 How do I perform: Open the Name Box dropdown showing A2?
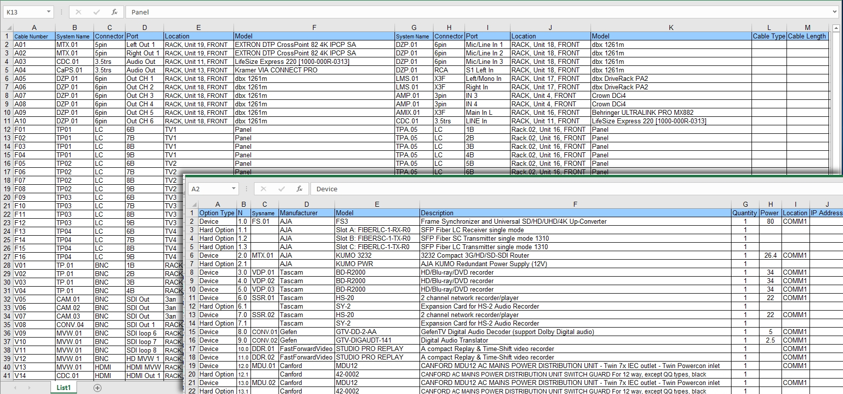click(x=233, y=189)
